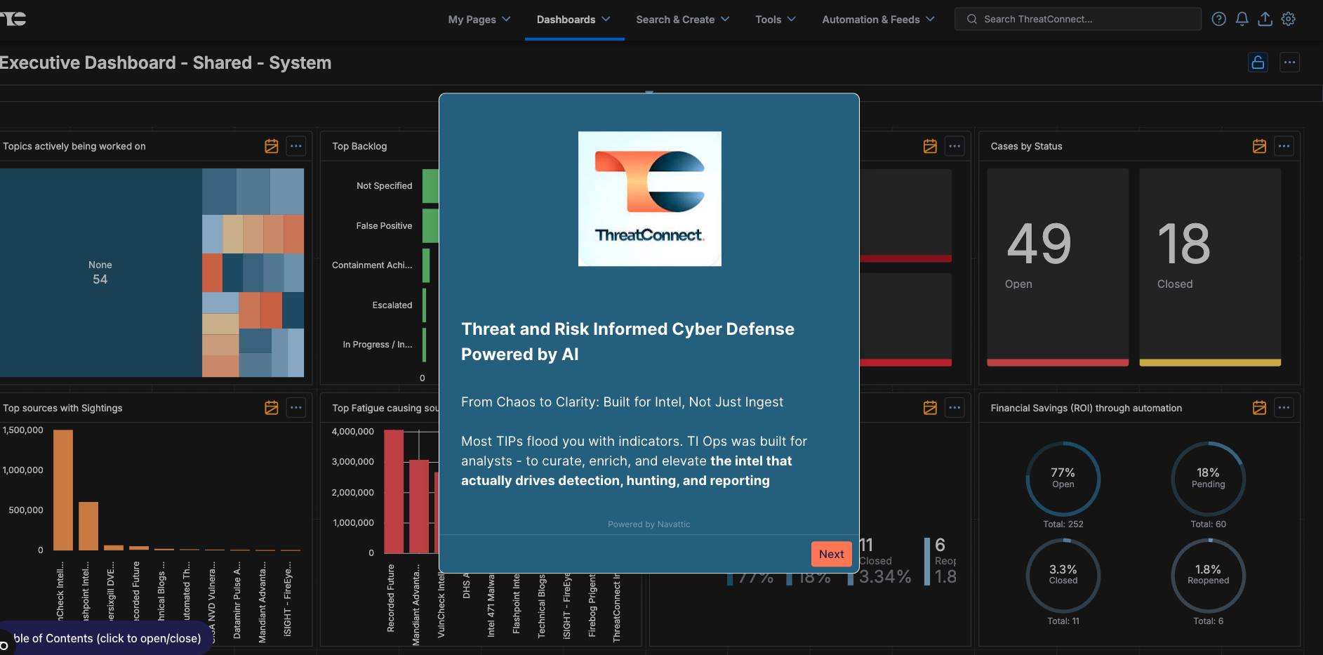
Task: Click the Not Specified backlog label
Action: 385,186
